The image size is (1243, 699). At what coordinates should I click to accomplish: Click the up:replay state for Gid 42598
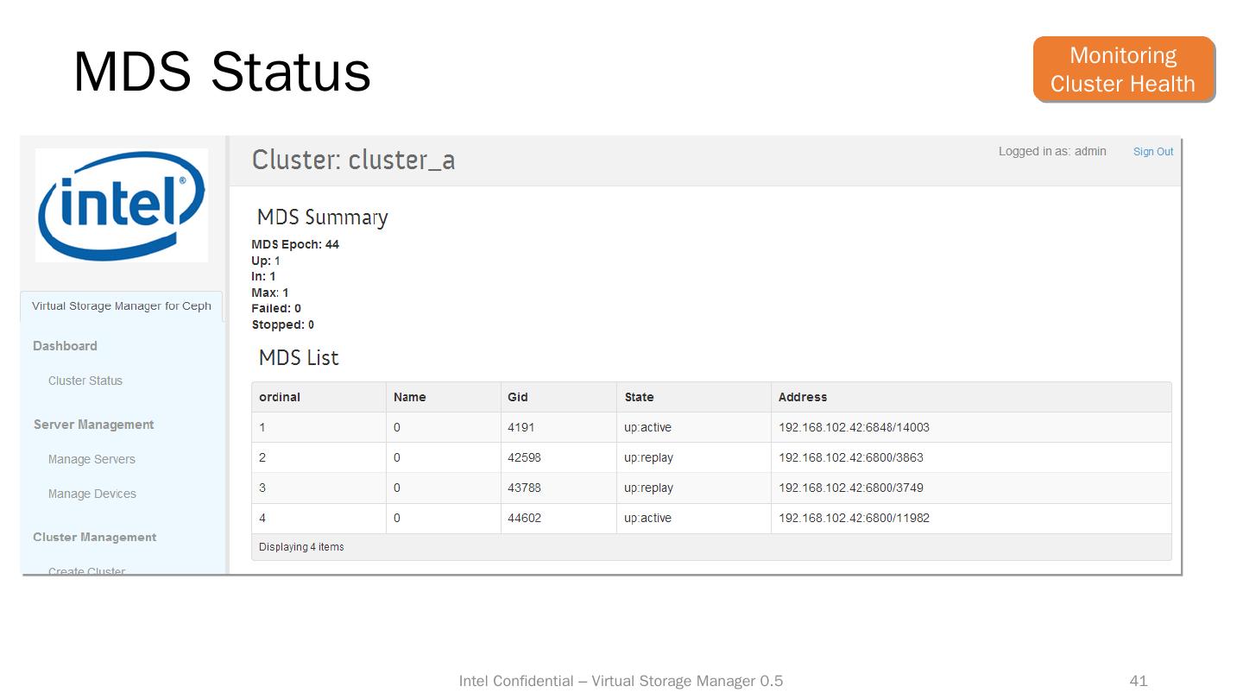[649, 457]
